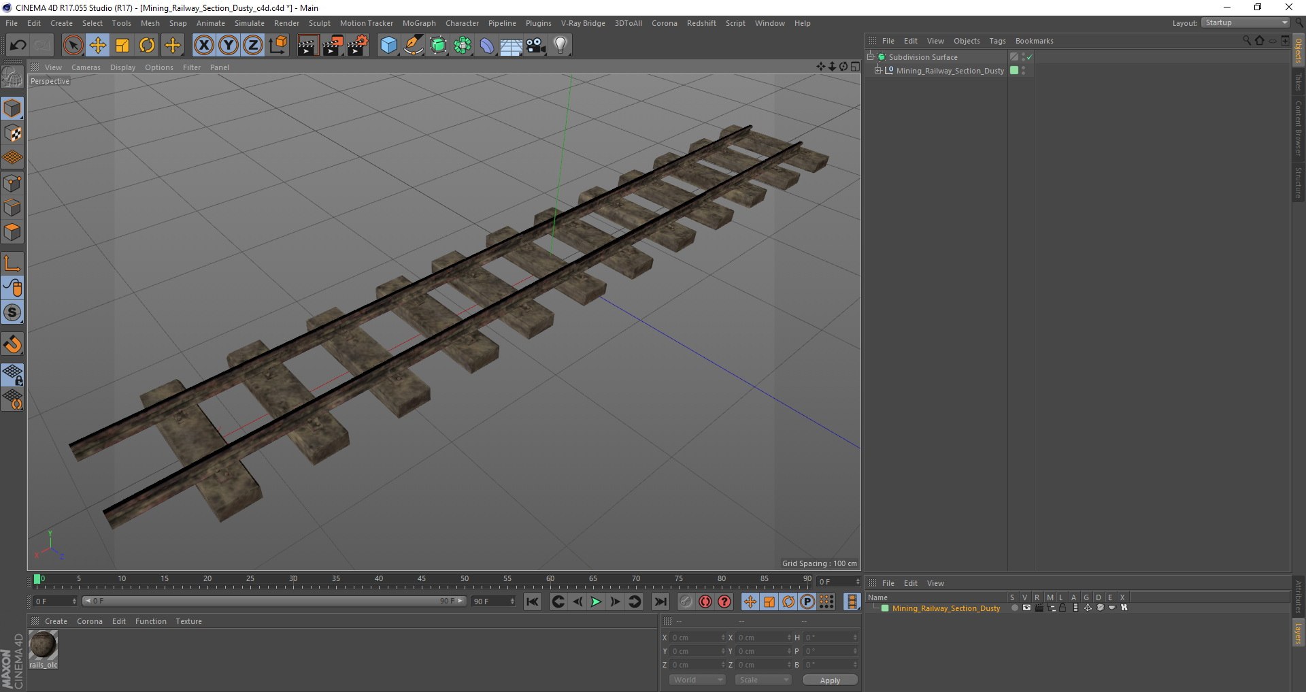Enable the Snap magnet icon

point(13,345)
